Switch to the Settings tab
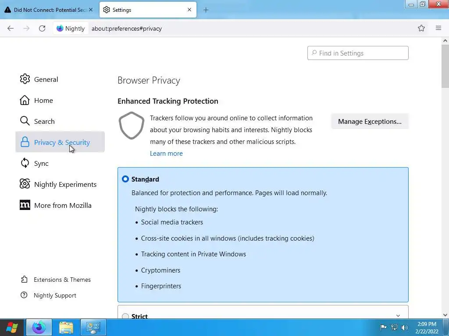 pyautogui.click(x=148, y=10)
